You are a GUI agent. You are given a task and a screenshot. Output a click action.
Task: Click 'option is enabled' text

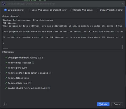tap(39, 73)
